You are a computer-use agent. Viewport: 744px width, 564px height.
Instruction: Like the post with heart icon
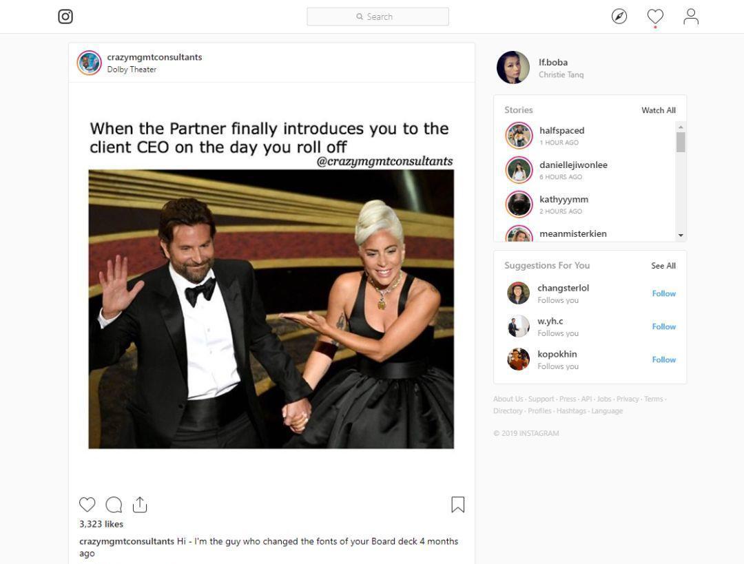[87, 504]
